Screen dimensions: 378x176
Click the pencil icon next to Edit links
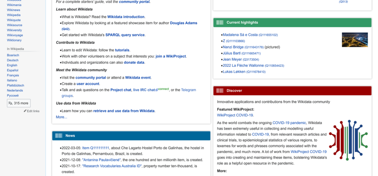click(x=25, y=111)
